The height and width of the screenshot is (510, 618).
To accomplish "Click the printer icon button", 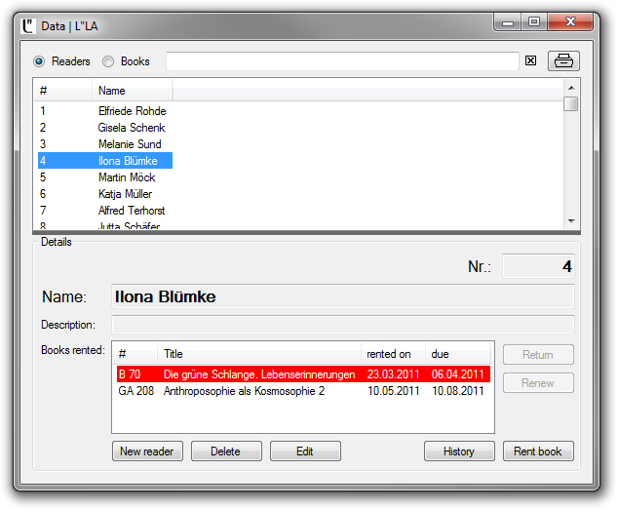I will pos(563,60).
